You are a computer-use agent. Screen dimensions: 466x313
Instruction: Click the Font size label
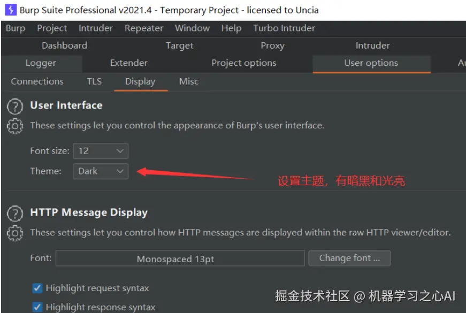click(x=50, y=151)
